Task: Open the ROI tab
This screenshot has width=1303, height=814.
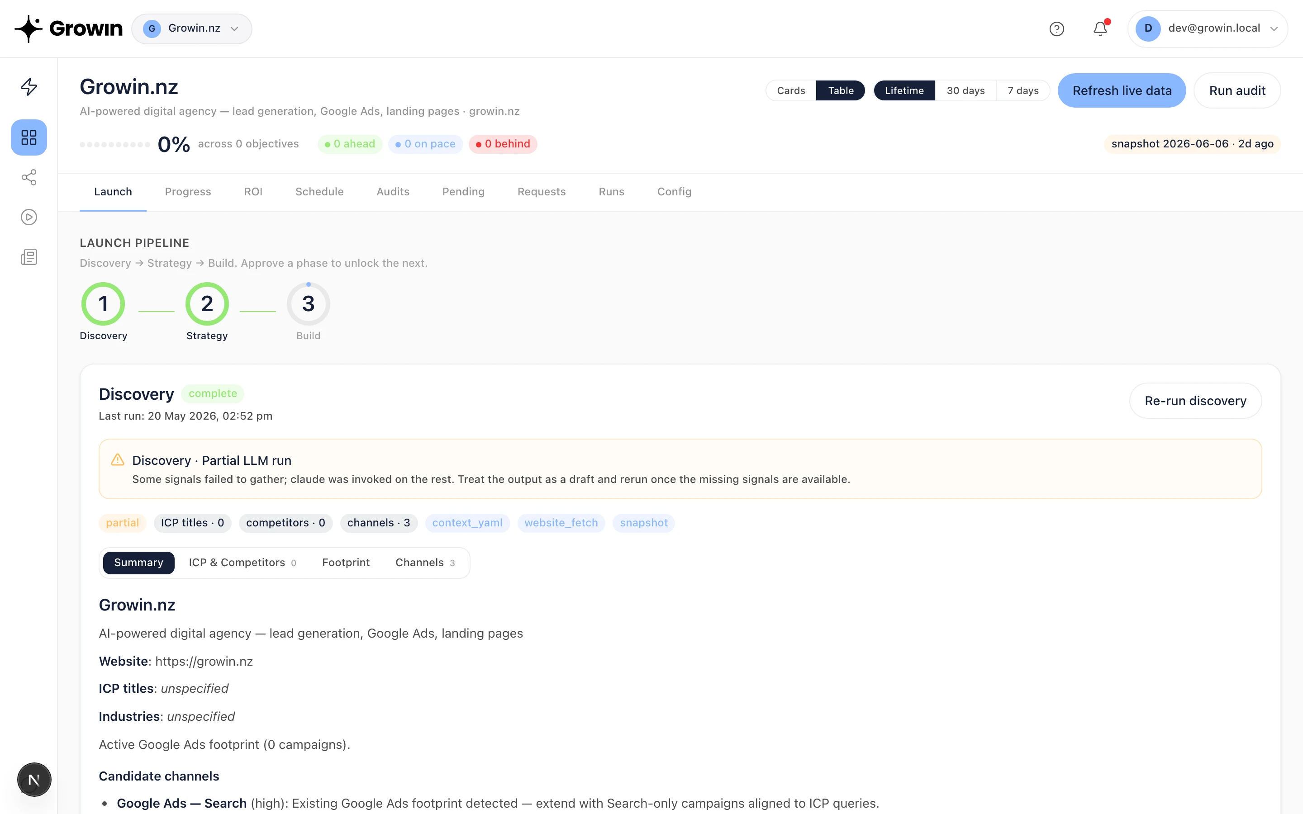Action: pos(253,192)
